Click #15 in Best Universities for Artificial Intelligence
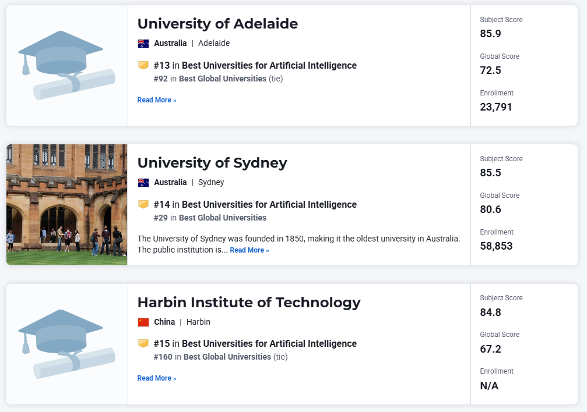The width and height of the screenshot is (587, 412). point(255,343)
